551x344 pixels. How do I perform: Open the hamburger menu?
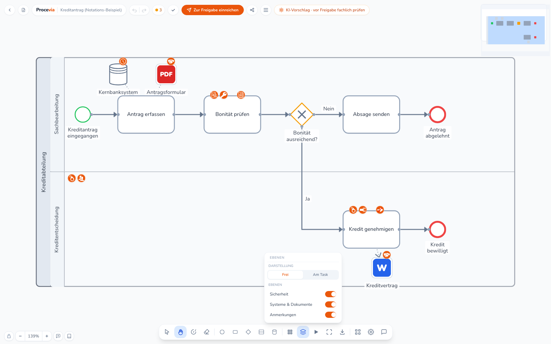(x=266, y=10)
